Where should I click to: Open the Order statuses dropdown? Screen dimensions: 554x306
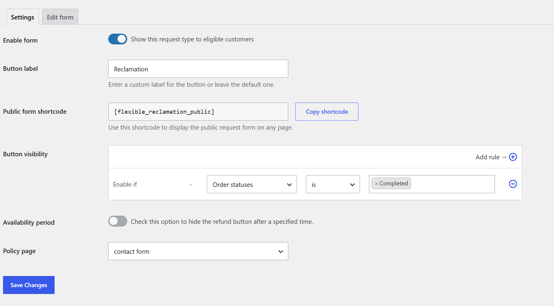click(252, 184)
